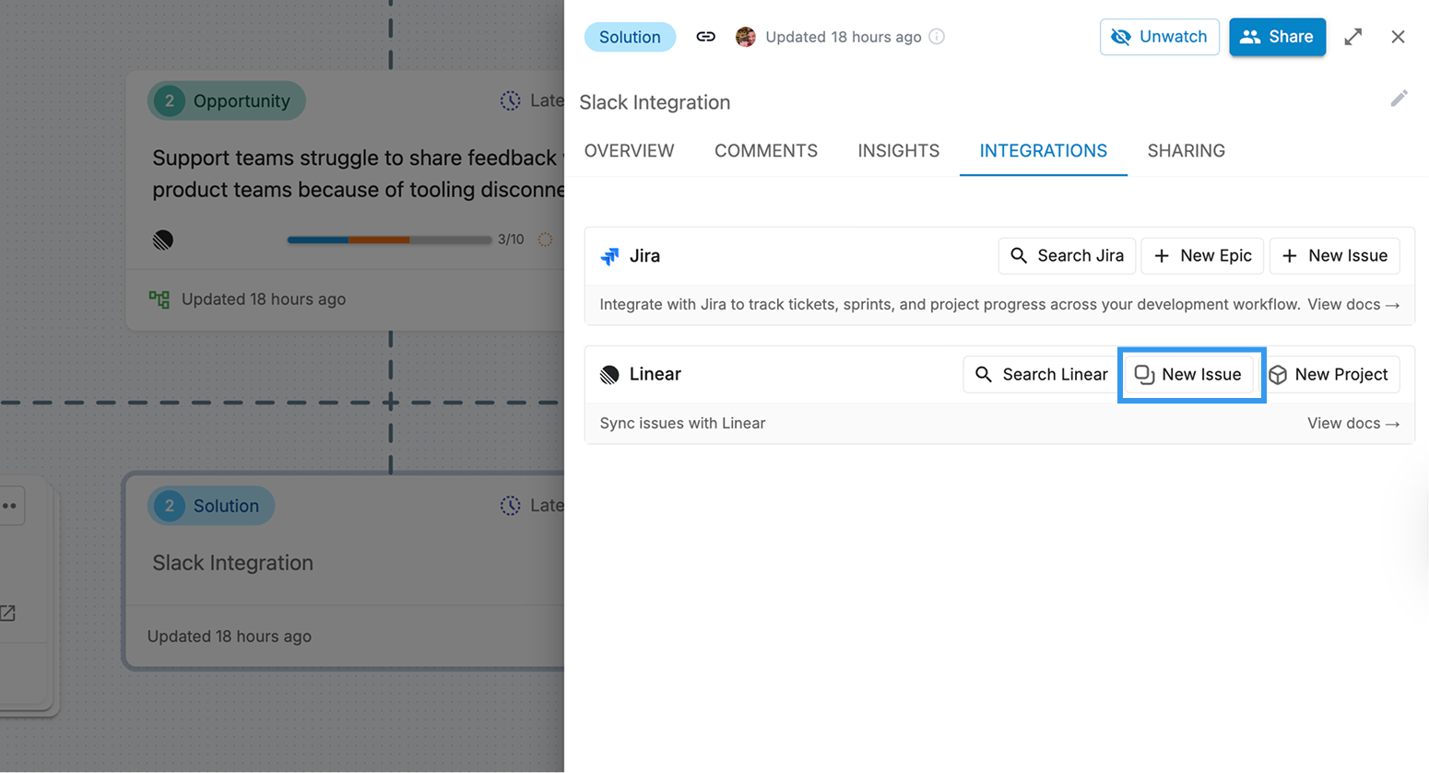Toggle Unwatch for this solution
Viewport: 1429px width, 773px height.
pos(1159,37)
